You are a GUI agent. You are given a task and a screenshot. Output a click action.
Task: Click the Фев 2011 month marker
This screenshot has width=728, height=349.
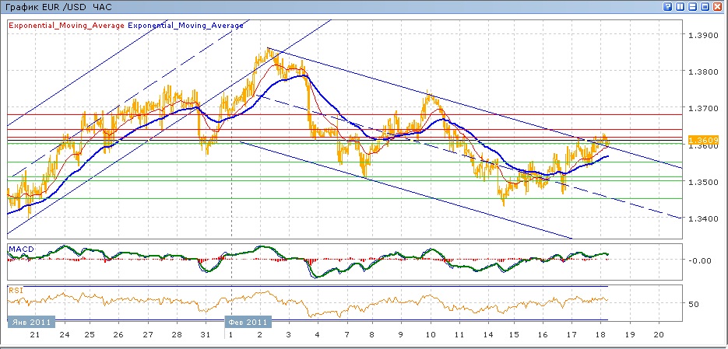pyautogui.click(x=248, y=321)
